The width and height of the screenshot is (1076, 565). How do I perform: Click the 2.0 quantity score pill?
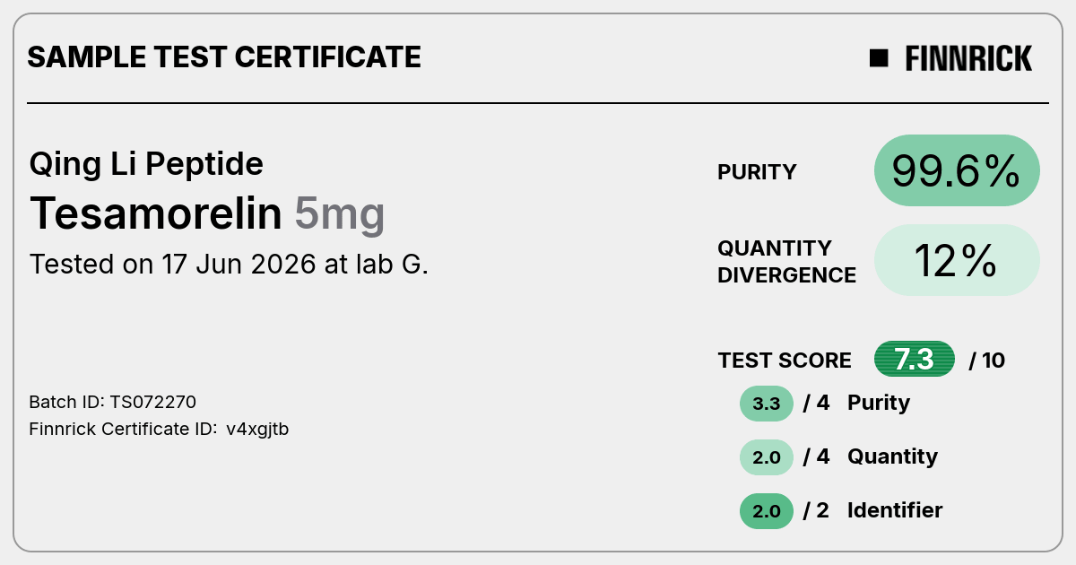767,457
